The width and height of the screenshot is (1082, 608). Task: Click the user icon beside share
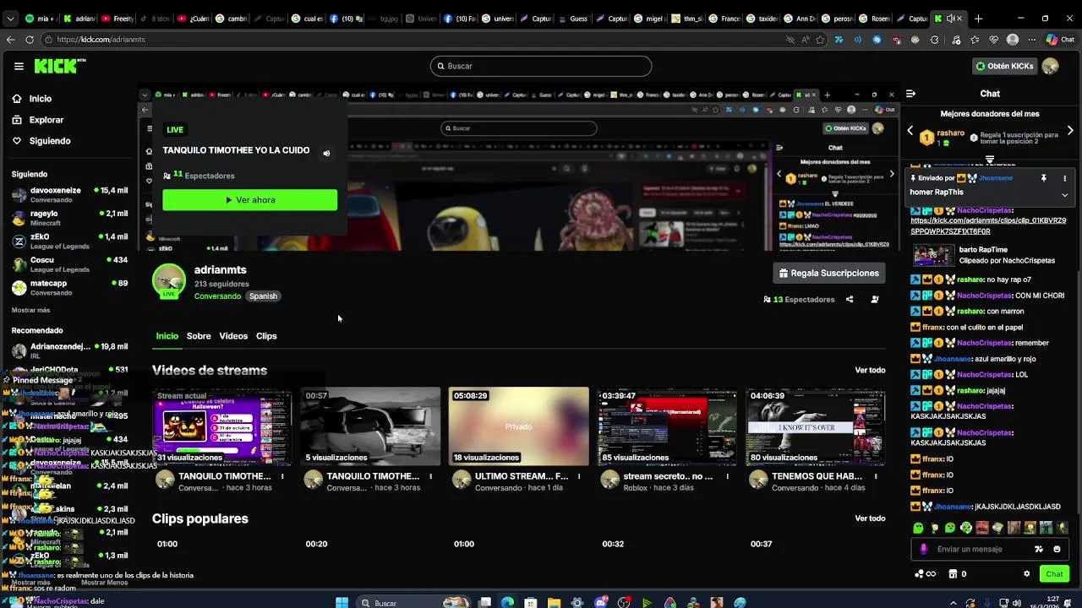(x=875, y=299)
